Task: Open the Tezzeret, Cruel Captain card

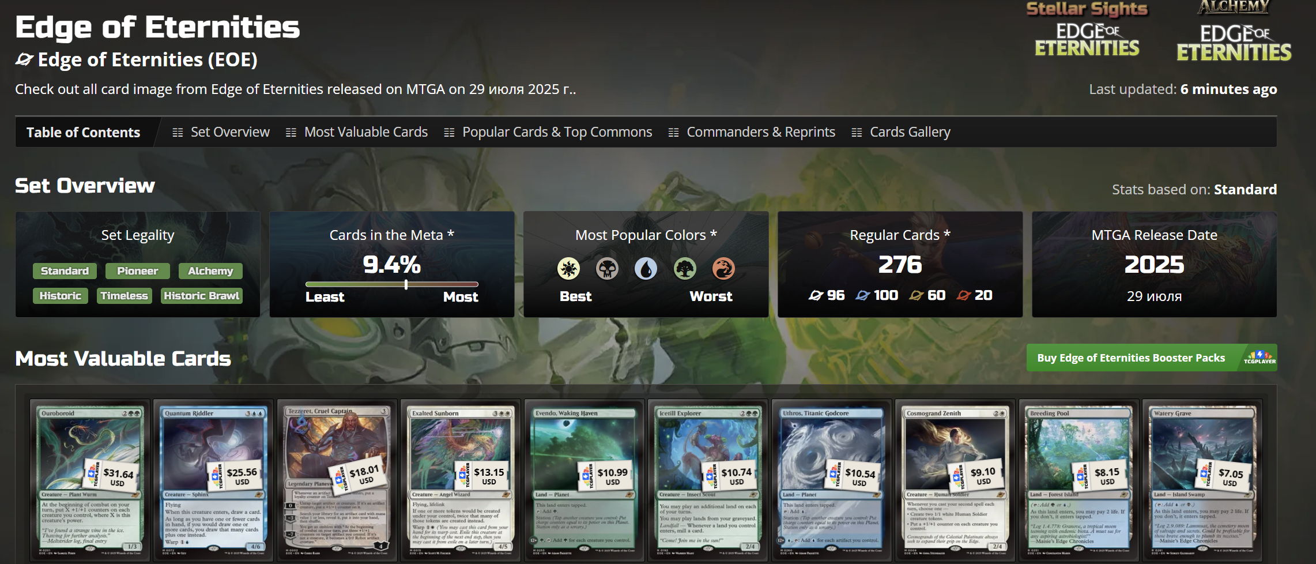Action: [337, 480]
